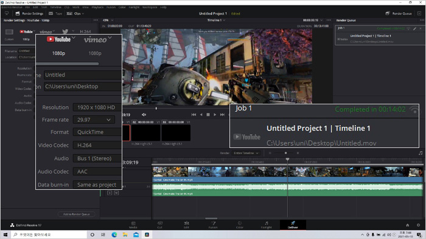This screenshot has width=426, height=239.
Task: Open the Render Entire Timeline dropdown
Action: (246, 153)
